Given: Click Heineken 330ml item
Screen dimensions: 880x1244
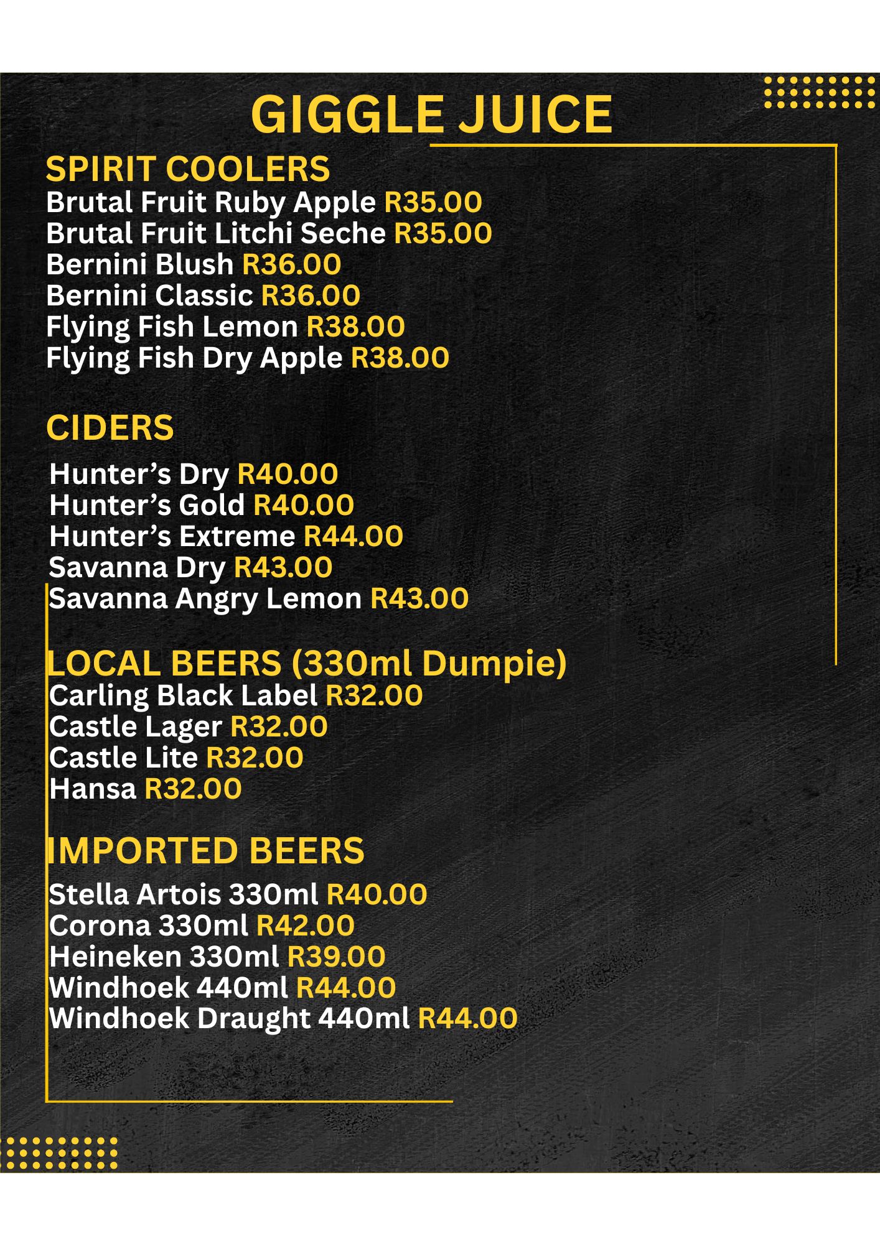Looking at the screenshot, I should [164, 957].
